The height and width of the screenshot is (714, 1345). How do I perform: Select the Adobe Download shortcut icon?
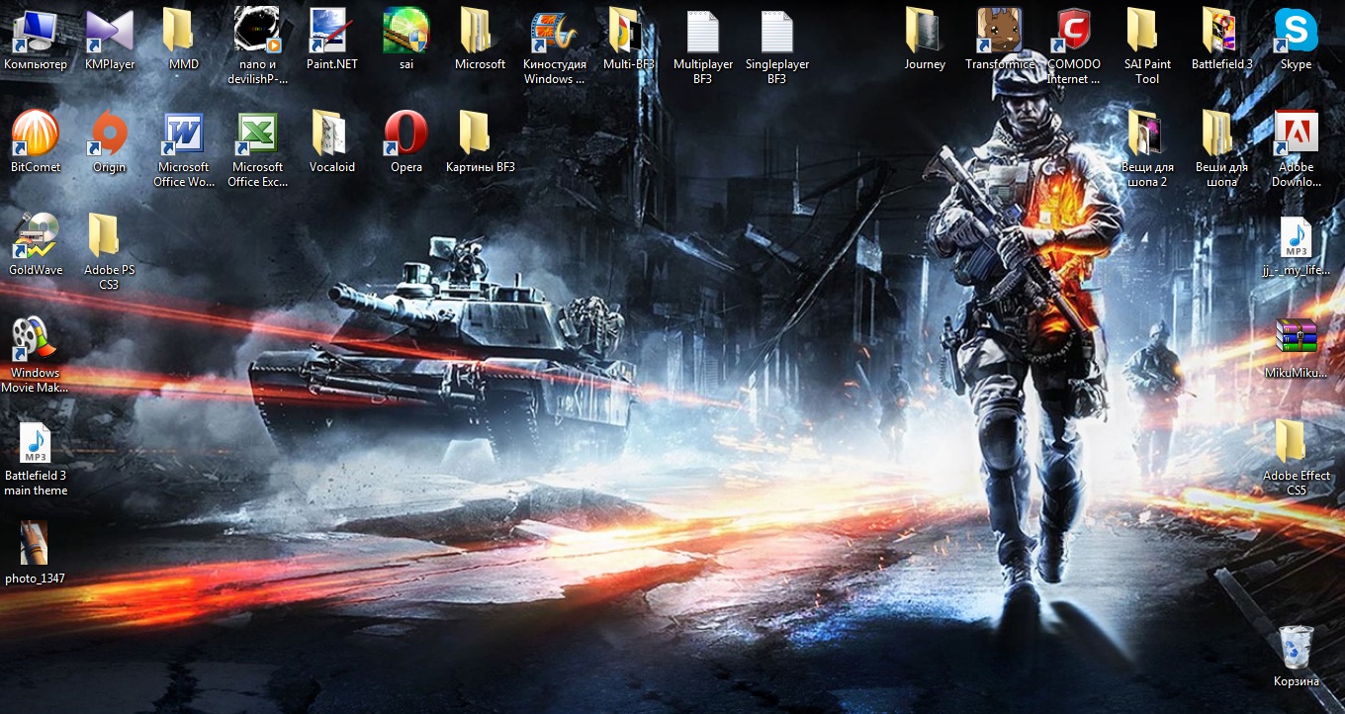1296,134
